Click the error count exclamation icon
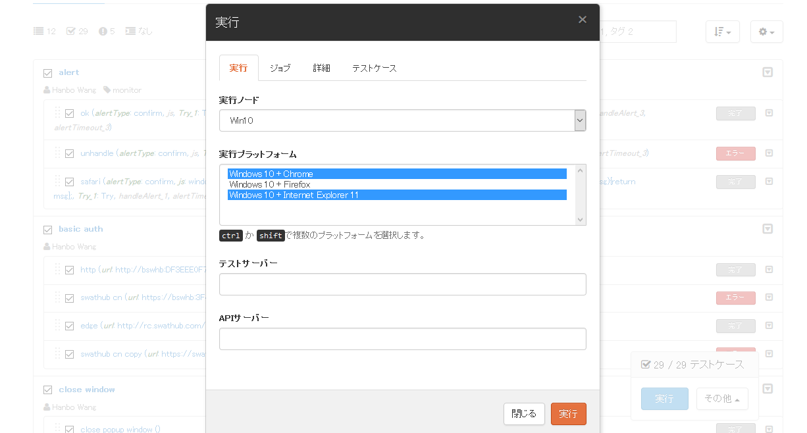The image size is (807, 433). [x=103, y=32]
